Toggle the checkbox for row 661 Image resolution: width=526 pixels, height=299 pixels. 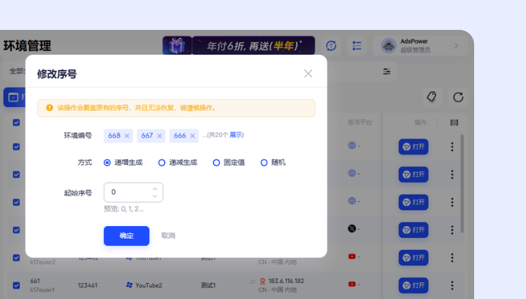click(x=16, y=285)
